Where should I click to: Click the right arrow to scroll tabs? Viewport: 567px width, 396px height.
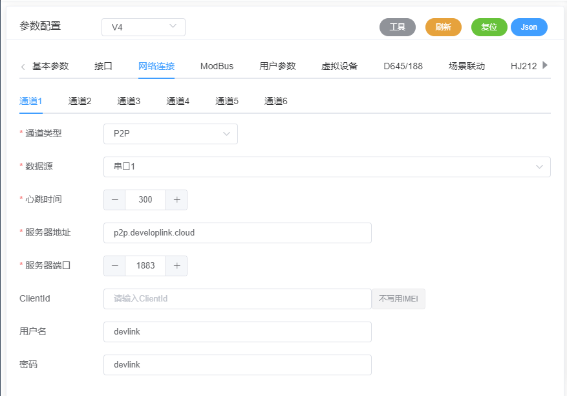pyautogui.click(x=546, y=65)
